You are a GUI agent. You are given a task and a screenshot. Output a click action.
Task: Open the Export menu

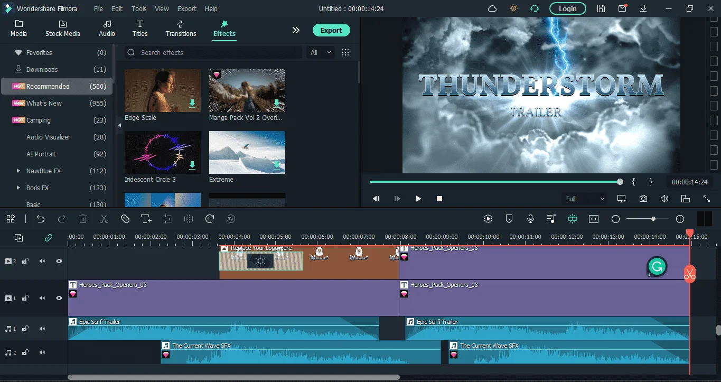186,8
